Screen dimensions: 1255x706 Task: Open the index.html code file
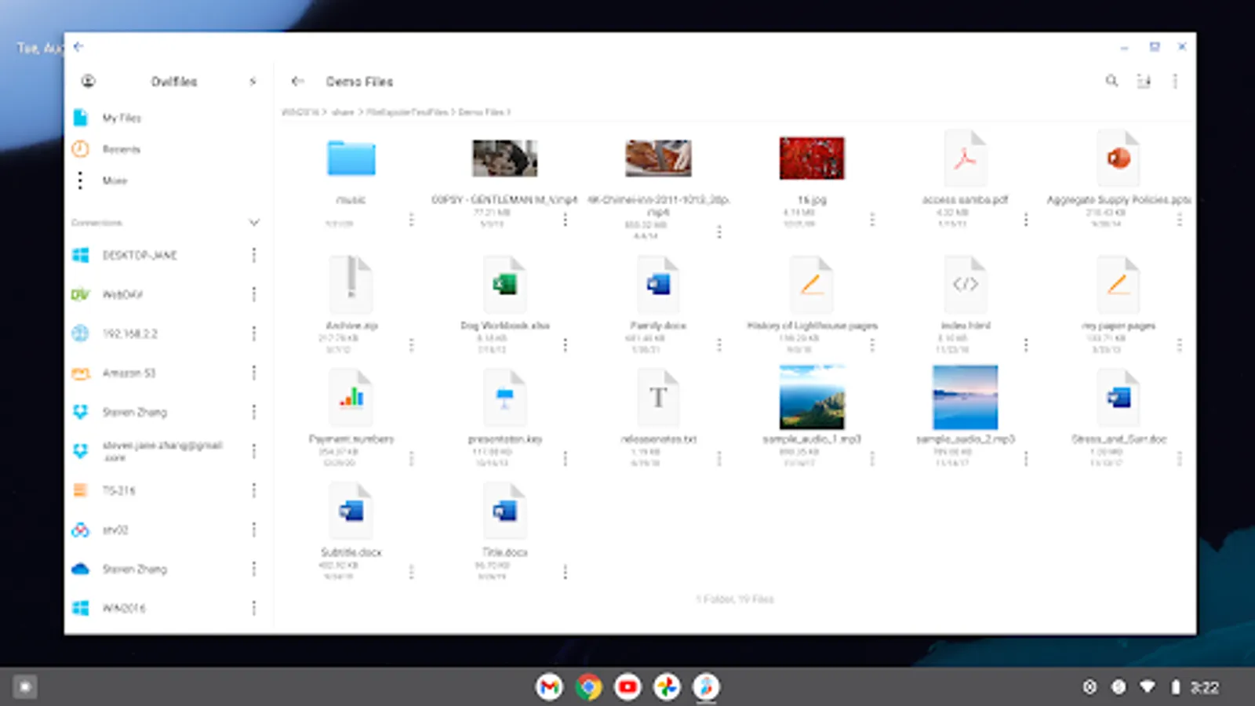pos(965,284)
